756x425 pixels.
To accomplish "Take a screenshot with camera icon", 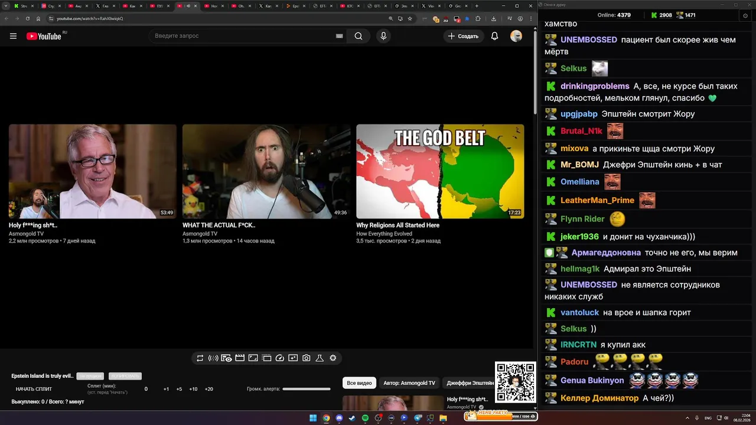I will point(307,358).
